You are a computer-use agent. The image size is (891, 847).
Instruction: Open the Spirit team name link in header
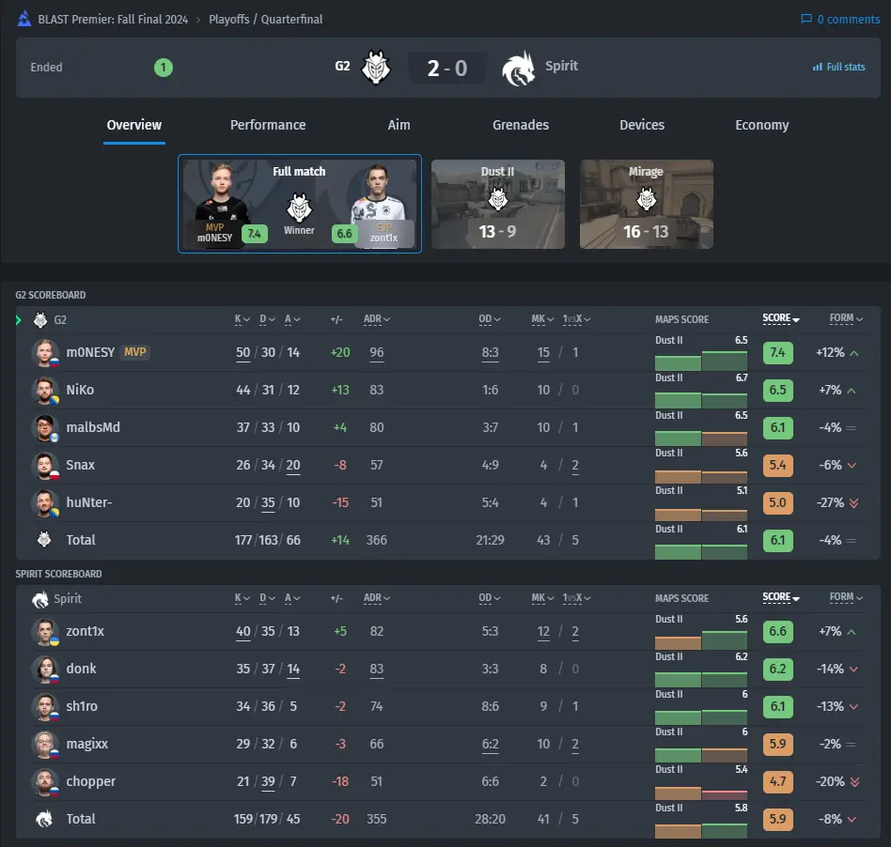point(561,66)
